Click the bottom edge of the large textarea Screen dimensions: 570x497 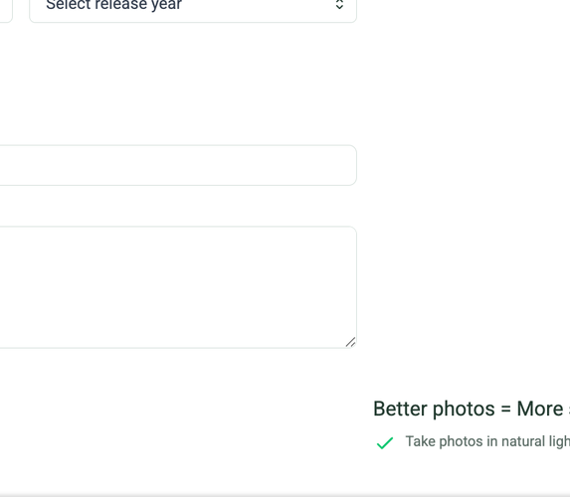click(178, 348)
